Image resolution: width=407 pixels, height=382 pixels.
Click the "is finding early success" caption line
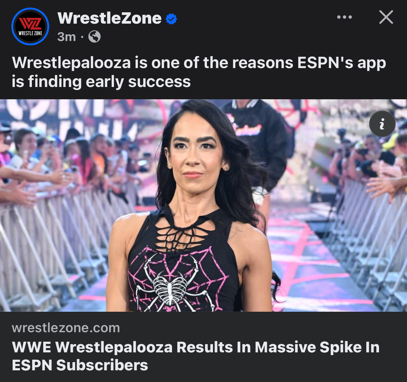101,82
